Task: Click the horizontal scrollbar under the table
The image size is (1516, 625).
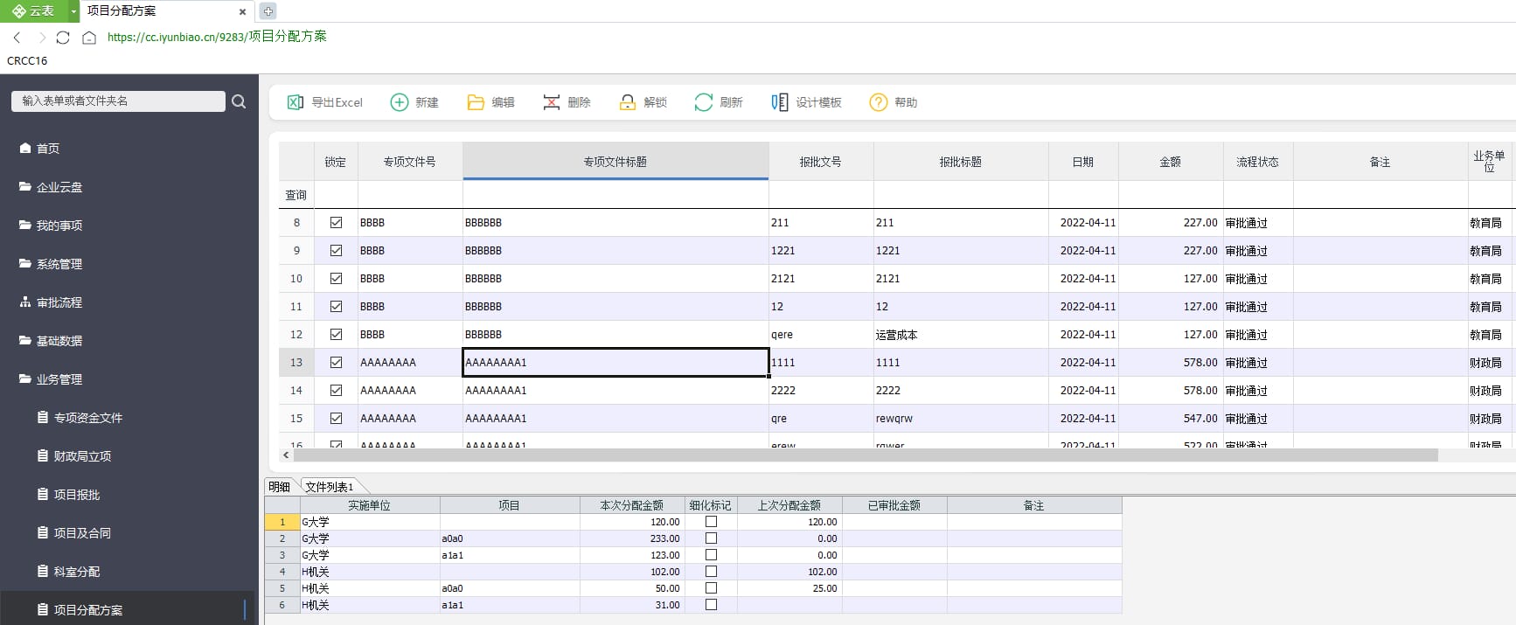Action: tap(866, 455)
